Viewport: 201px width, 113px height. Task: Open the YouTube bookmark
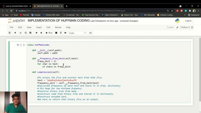24,15
